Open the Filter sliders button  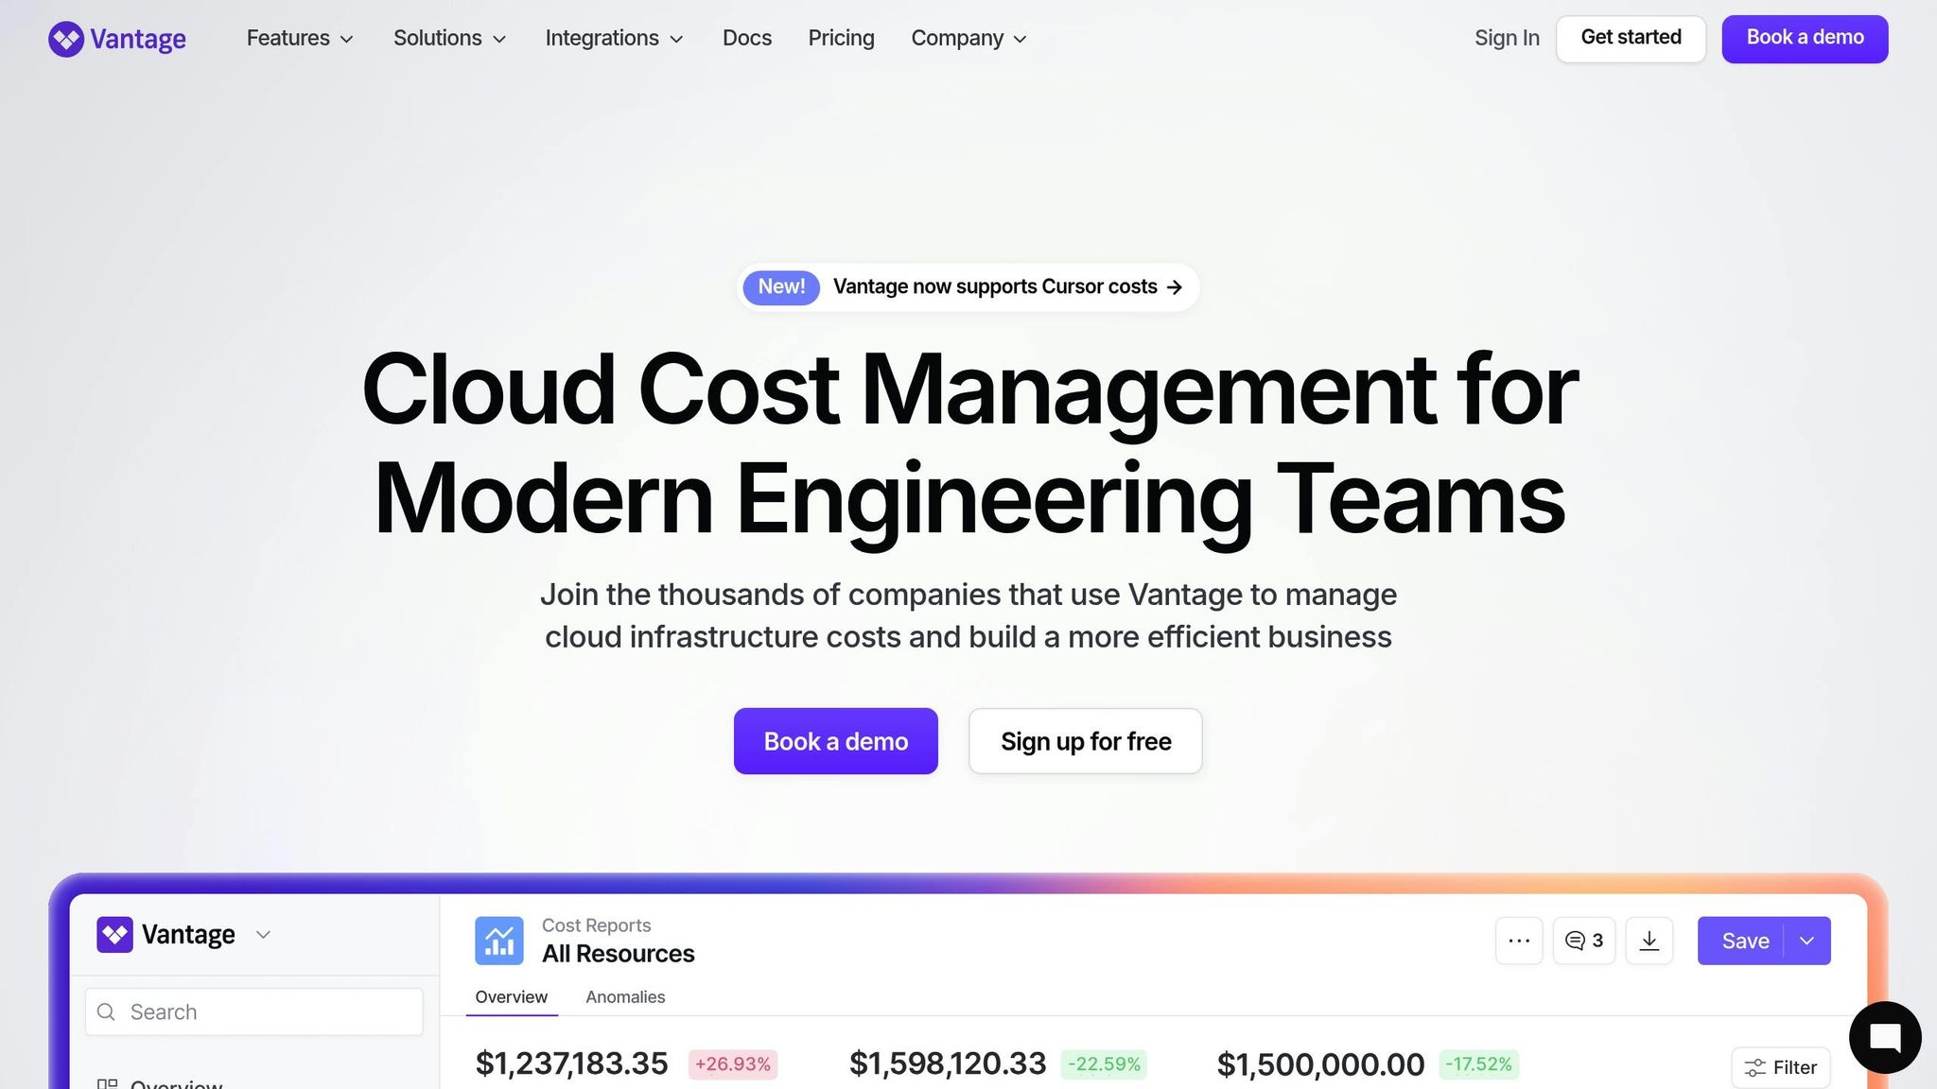1780,1067
